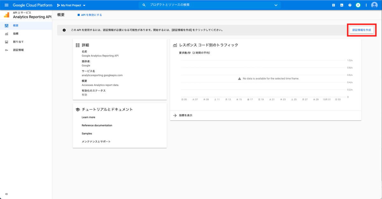Open the gift offers icon in top bar
382x199 pixels.
[x=333, y=5]
